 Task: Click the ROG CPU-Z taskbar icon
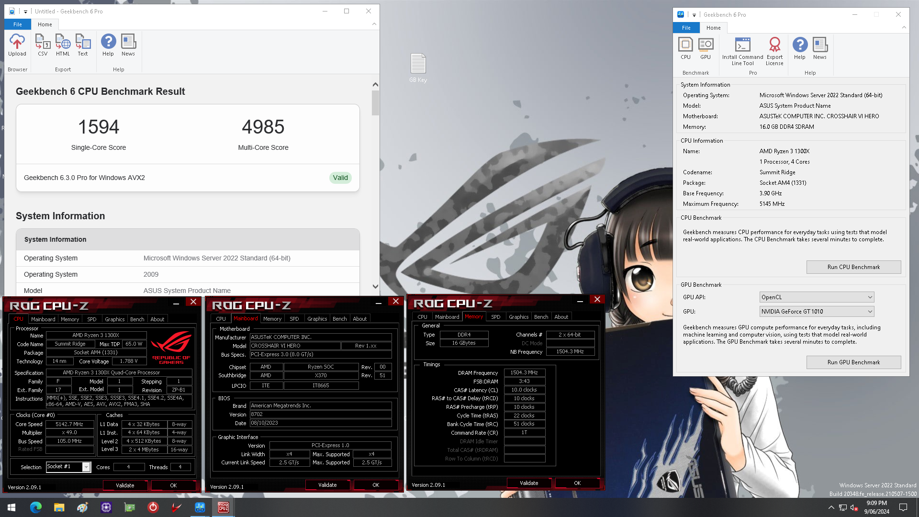(x=224, y=507)
